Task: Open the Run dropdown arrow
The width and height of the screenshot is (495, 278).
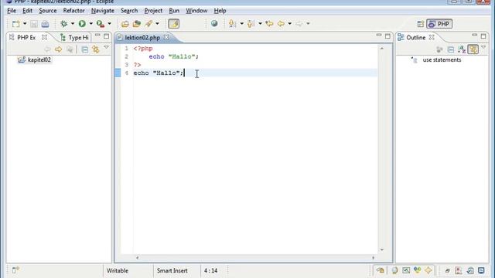Action: [91, 24]
